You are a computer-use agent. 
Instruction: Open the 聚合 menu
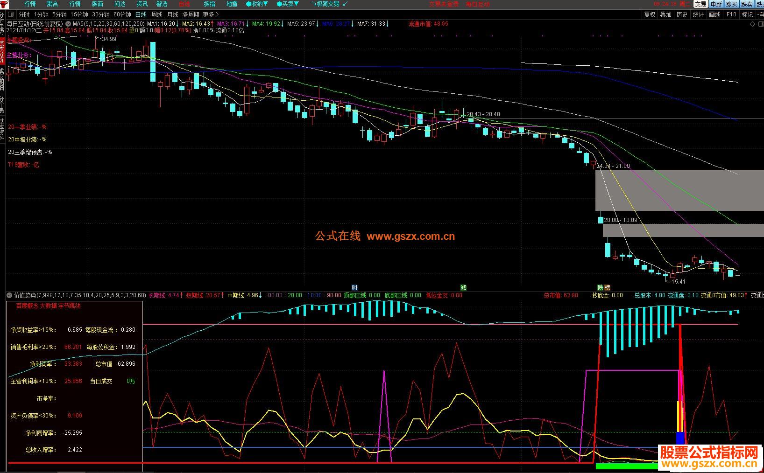click(52, 4)
